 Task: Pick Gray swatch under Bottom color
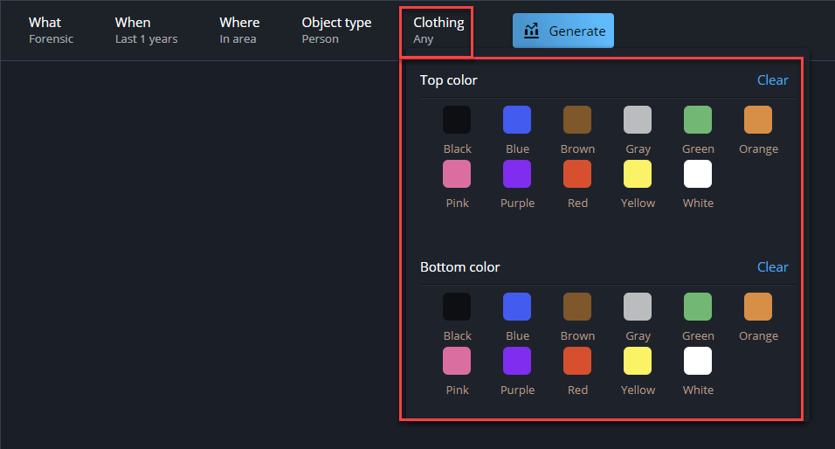638,307
